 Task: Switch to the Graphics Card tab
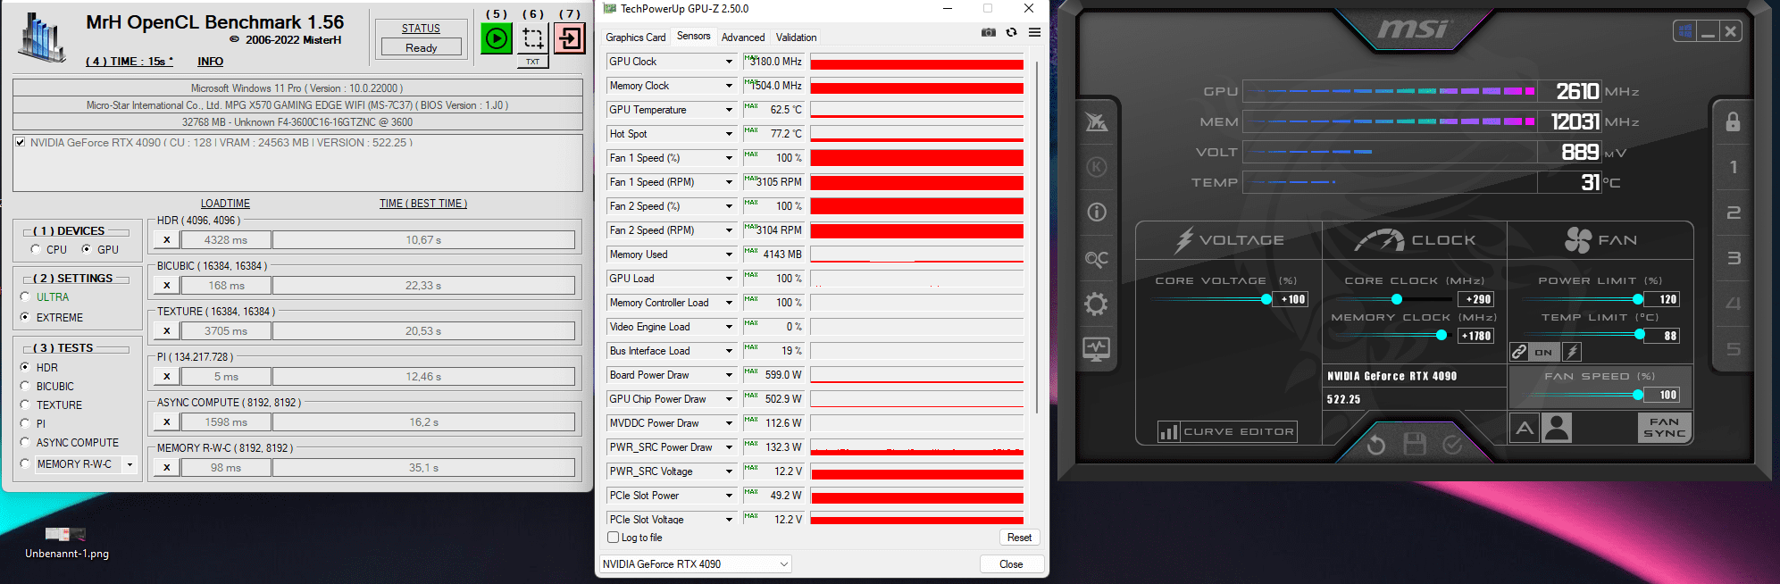(635, 38)
